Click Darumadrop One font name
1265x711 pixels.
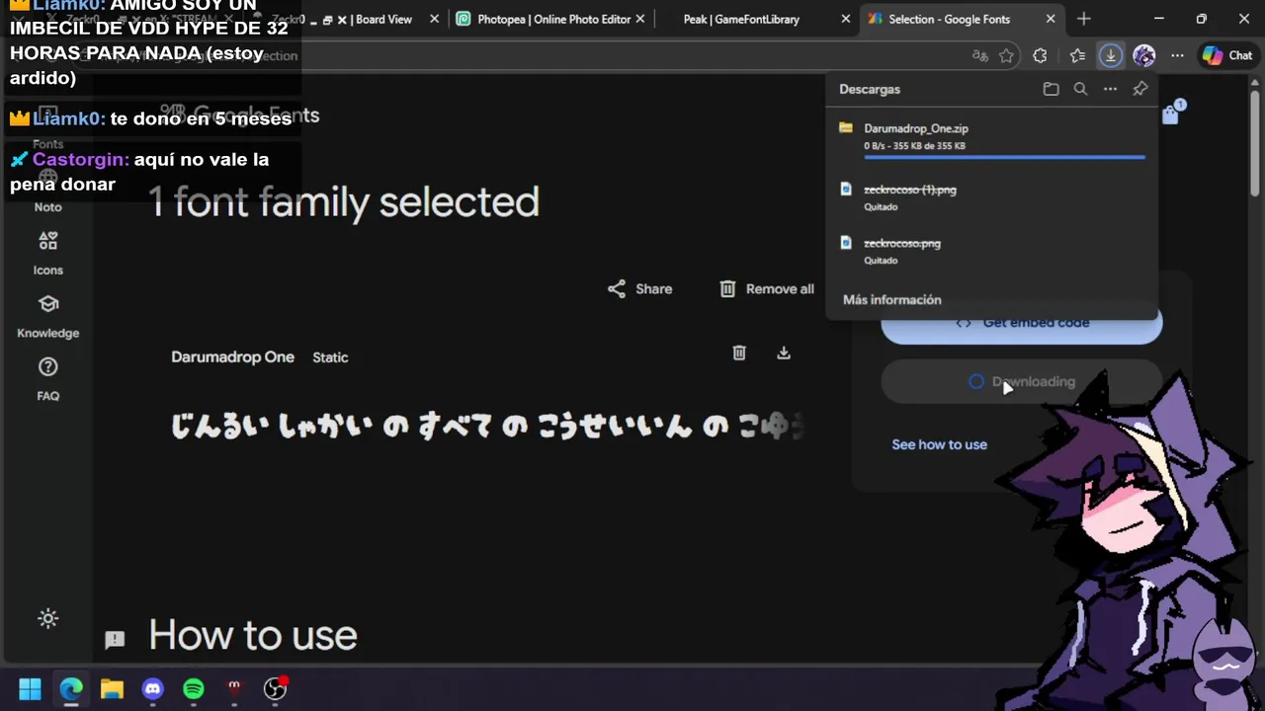pos(232,357)
